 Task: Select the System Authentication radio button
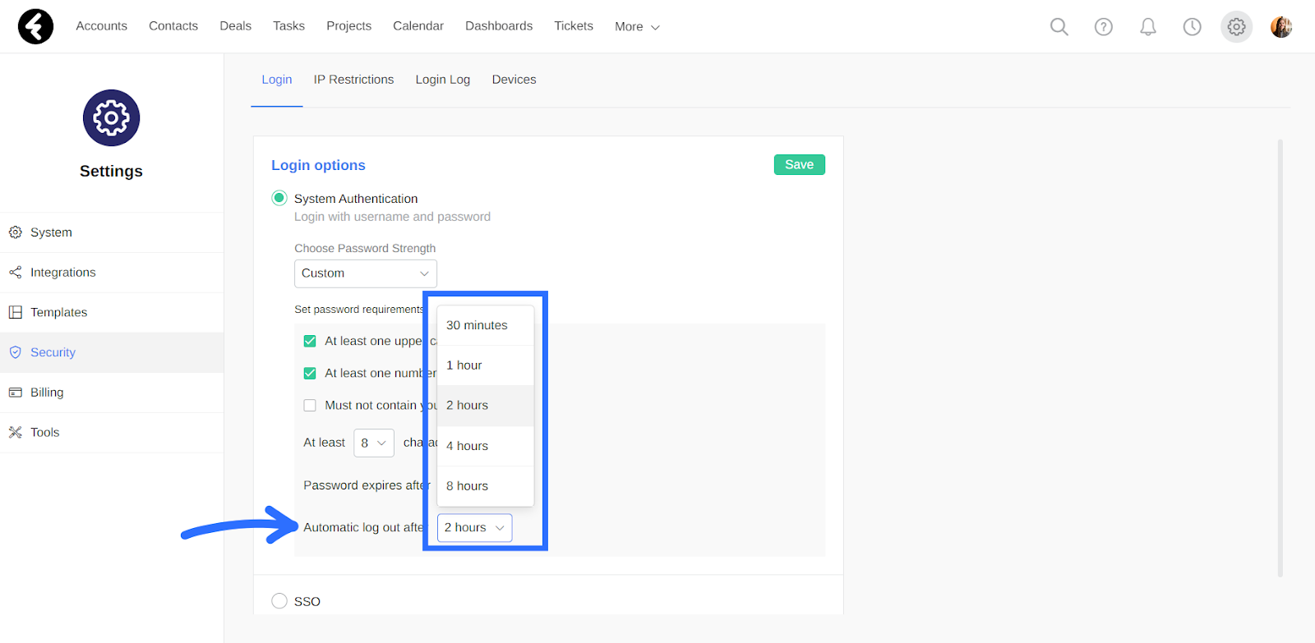click(279, 198)
